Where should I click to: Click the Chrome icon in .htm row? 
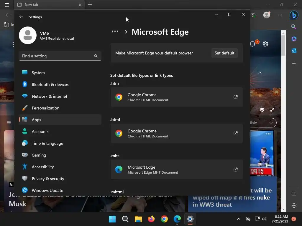click(119, 97)
